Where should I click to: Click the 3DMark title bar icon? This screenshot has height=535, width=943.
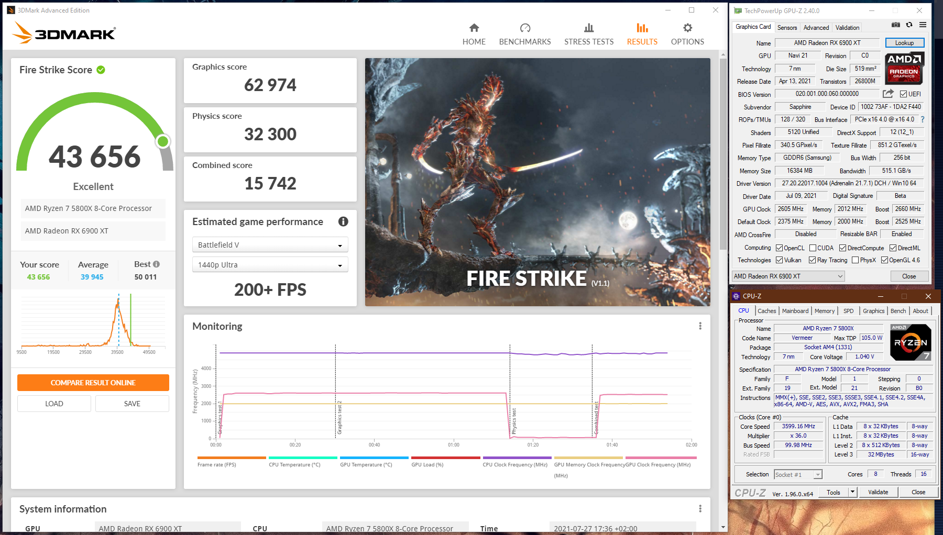point(11,10)
